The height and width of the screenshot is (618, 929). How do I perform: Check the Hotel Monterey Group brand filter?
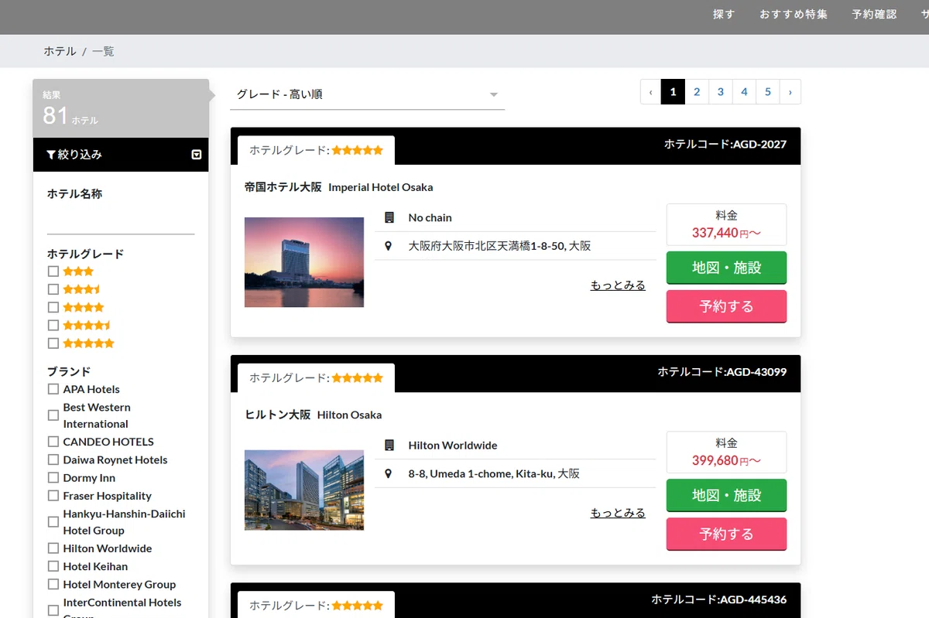click(x=53, y=585)
